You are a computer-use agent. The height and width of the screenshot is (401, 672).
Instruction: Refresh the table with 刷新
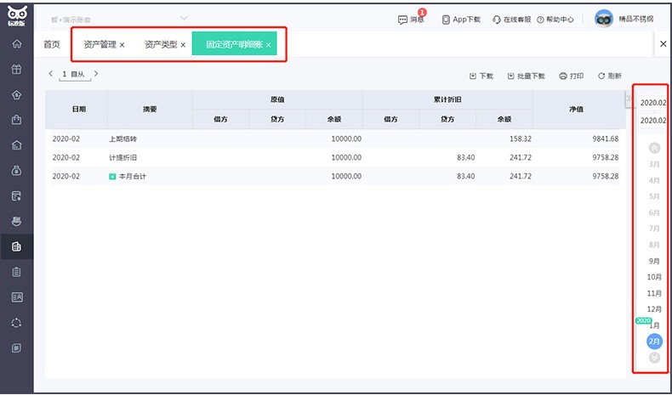pos(609,76)
